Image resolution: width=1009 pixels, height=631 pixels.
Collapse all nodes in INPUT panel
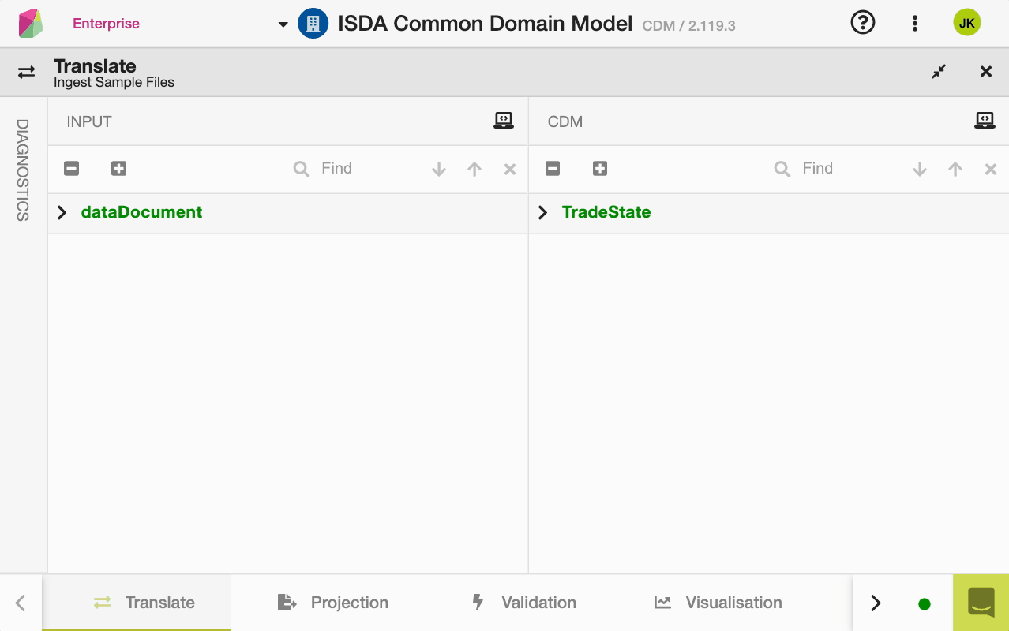tap(71, 168)
